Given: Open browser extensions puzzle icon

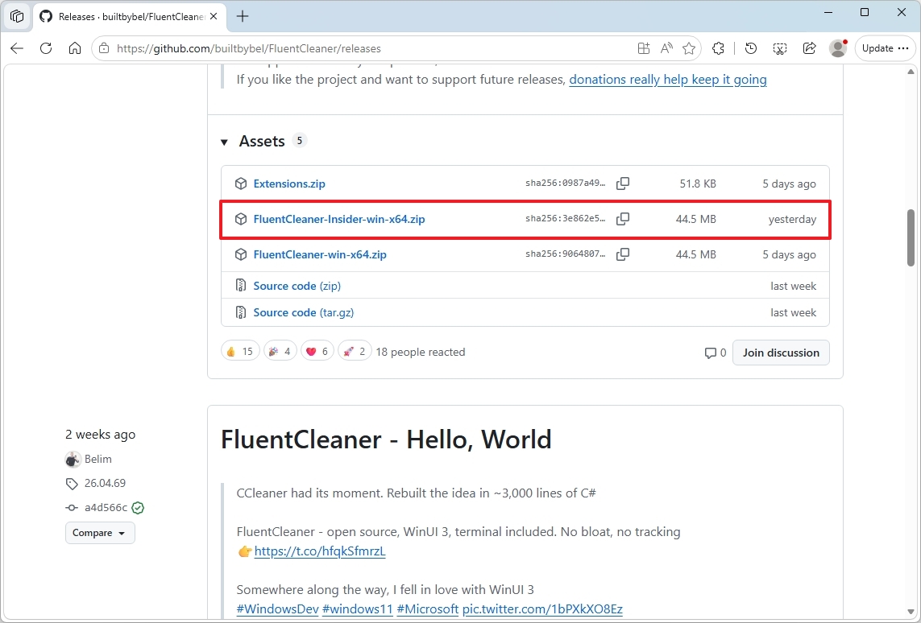Looking at the screenshot, I should 719,48.
